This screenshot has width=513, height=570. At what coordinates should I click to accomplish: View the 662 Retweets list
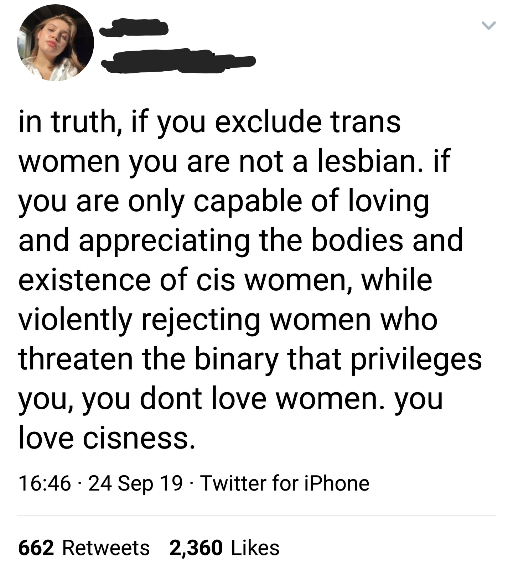coord(84,548)
